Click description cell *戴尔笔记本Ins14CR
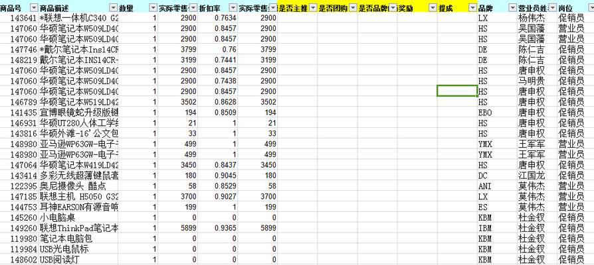This screenshot has width=594, height=265. click(x=78, y=50)
